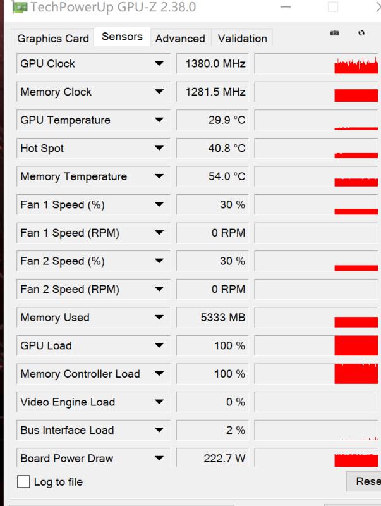This screenshot has height=506, width=381.
Task: Click GPU-Z app icon in title bar
Action: pos(20,8)
